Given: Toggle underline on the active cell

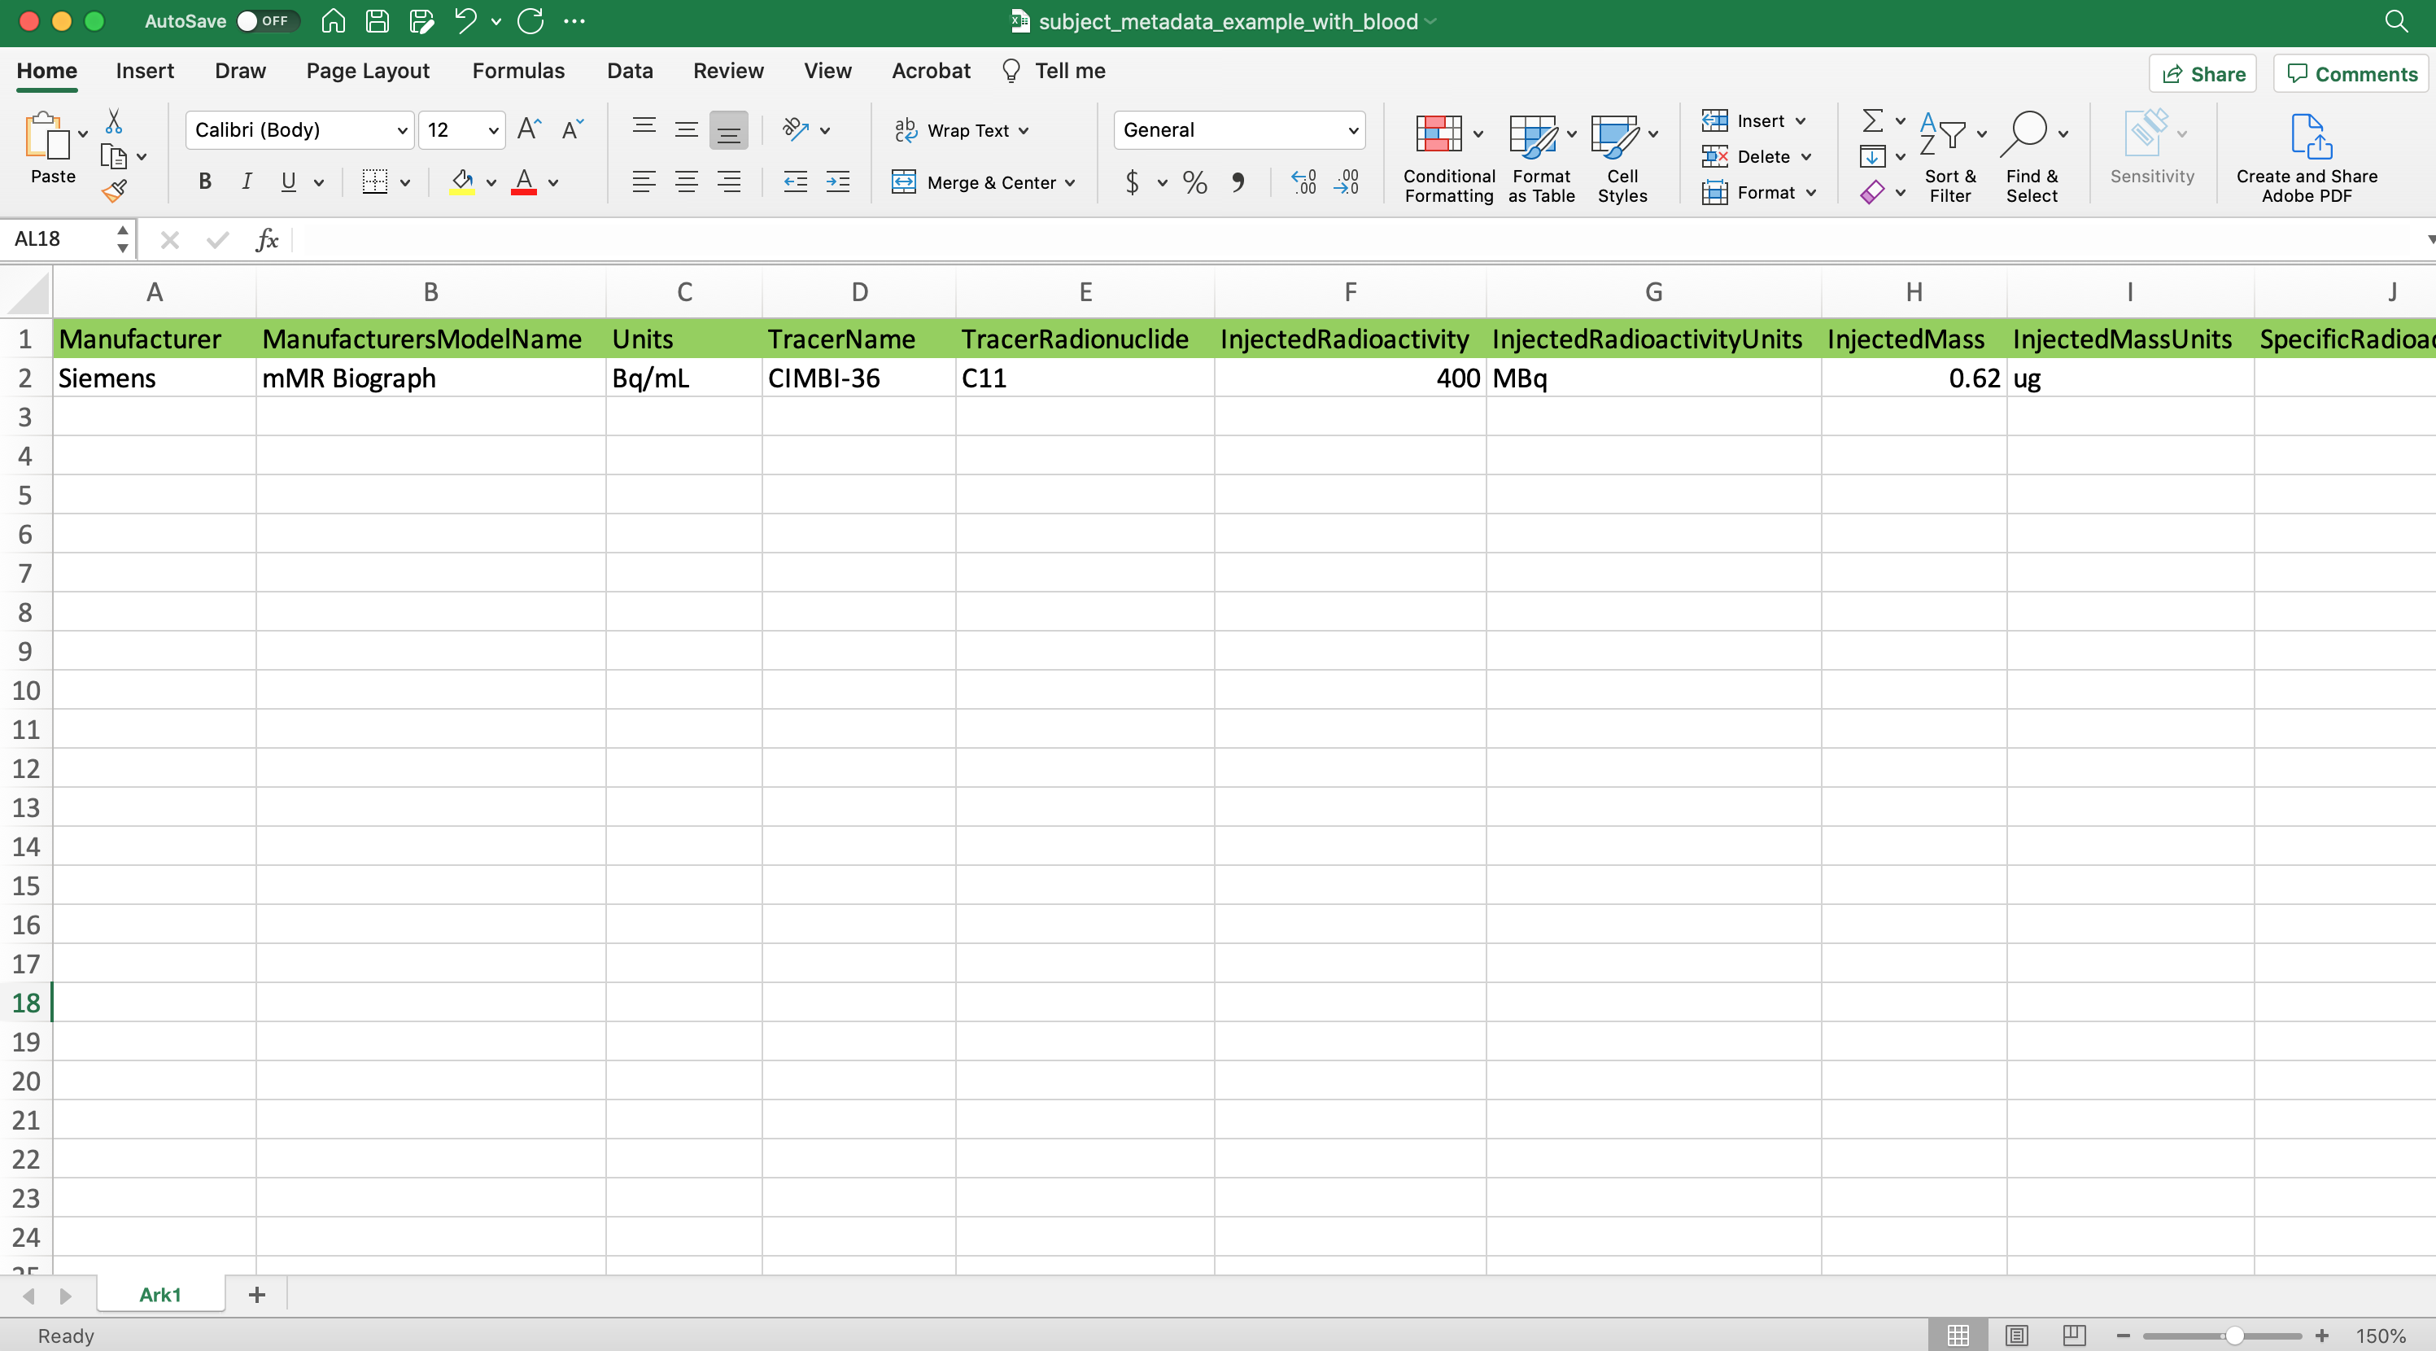Looking at the screenshot, I should coord(288,181).
